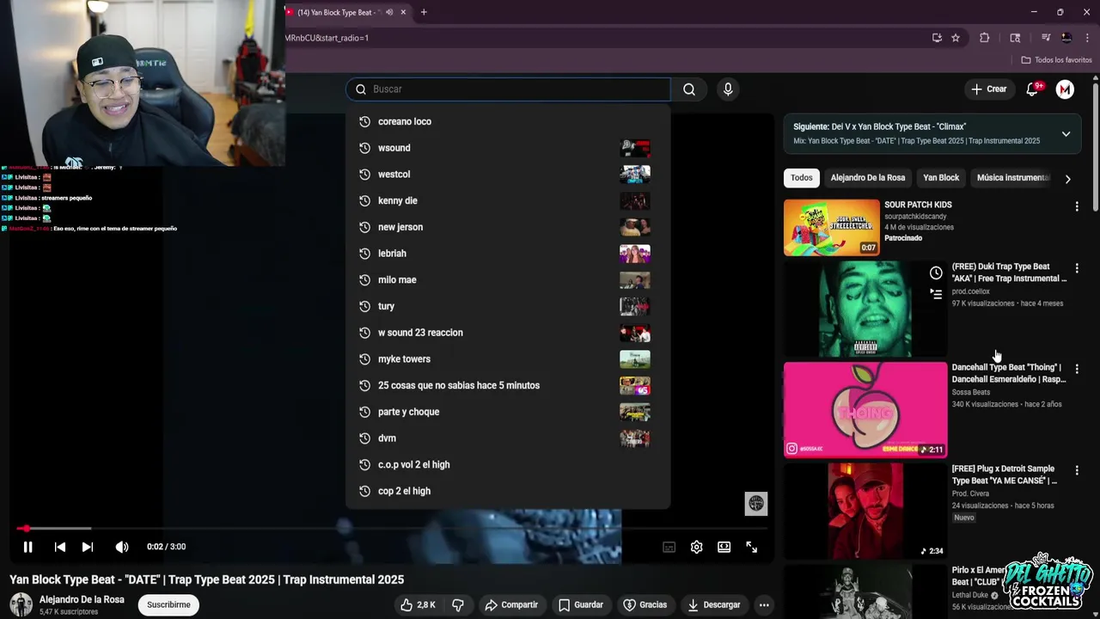Viewport: 1100px width, 619px height.
Task: Bookmark page with the star icon
Action: 956,38
